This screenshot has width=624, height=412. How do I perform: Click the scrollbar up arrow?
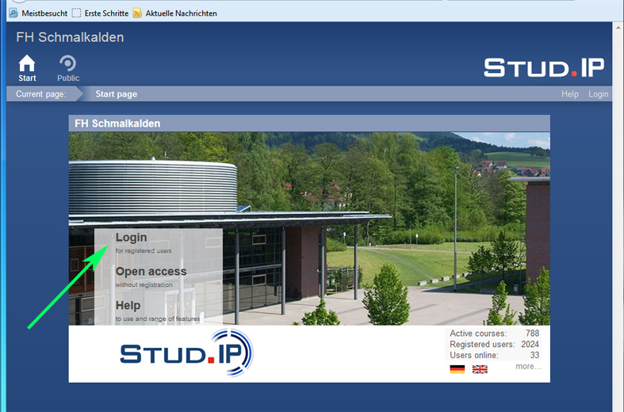pos(618,28)
